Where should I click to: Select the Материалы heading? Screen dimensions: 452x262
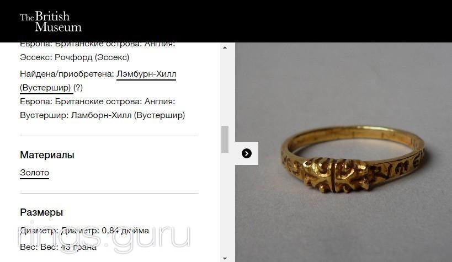pos(47,155)
